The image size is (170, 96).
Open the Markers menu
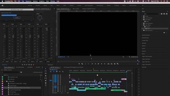[x=35, y=1]
